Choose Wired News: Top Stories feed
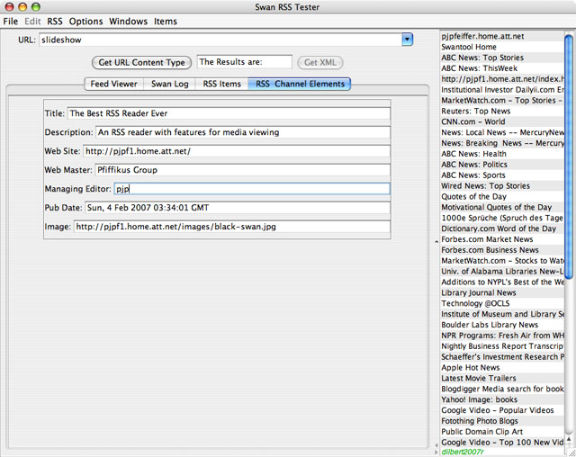The image size is (576, 457). coord(485,186)
